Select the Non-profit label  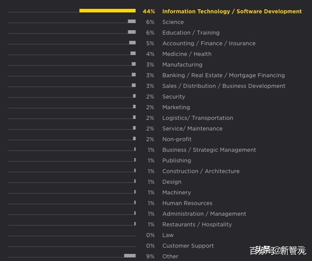click(177, 139)
